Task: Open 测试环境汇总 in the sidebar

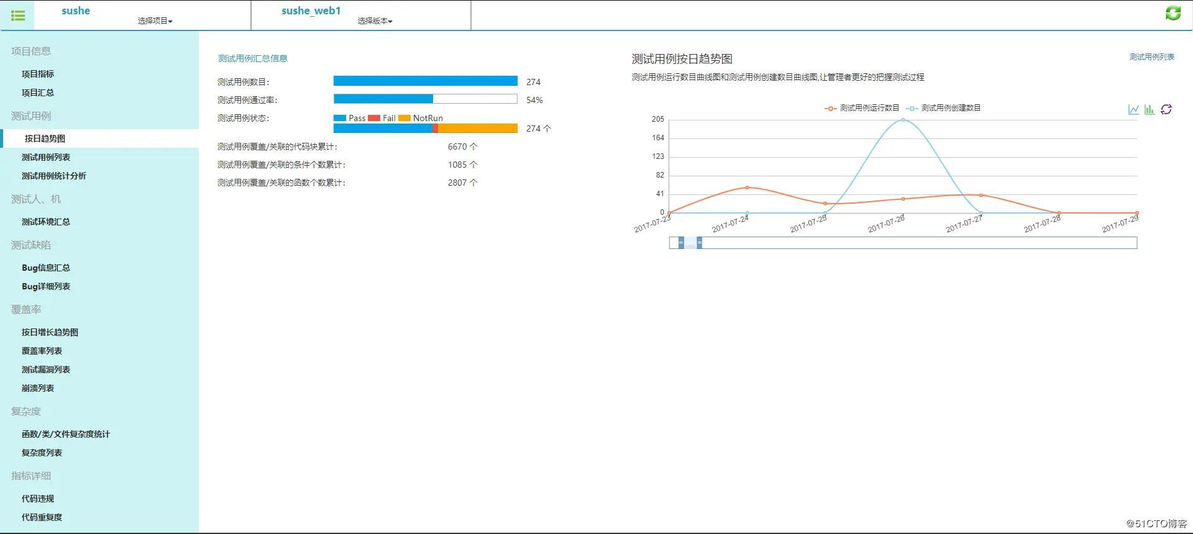Action: tap(46, 222)
